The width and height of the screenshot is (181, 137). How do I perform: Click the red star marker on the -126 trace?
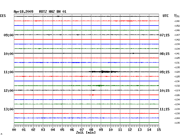click(x=93, y=95)
